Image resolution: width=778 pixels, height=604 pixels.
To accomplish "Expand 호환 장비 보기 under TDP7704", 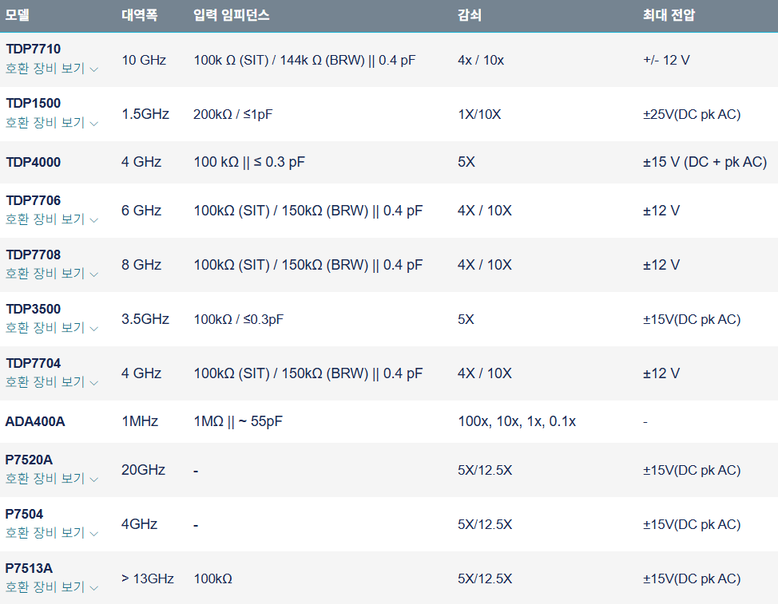I will point(52,382).
